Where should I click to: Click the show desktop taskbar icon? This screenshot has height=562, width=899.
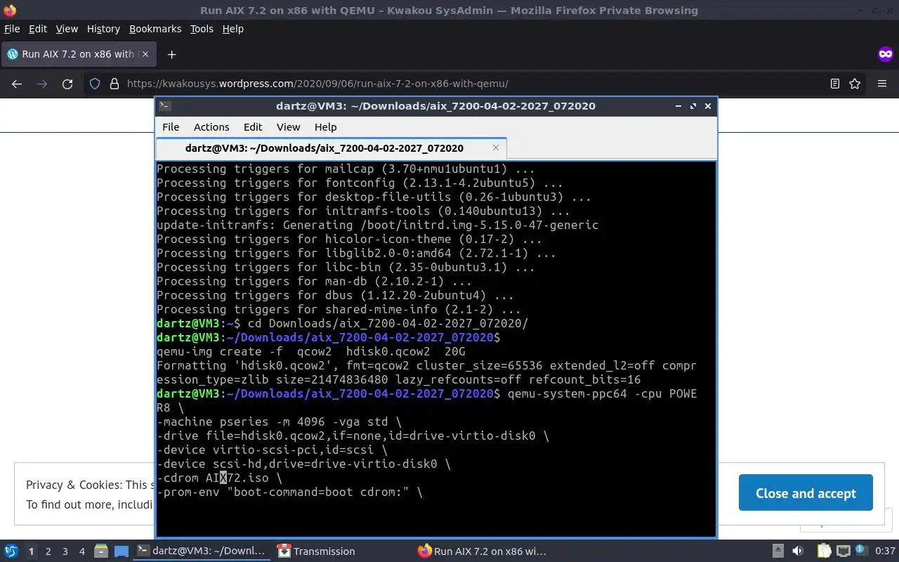(122, 551)
